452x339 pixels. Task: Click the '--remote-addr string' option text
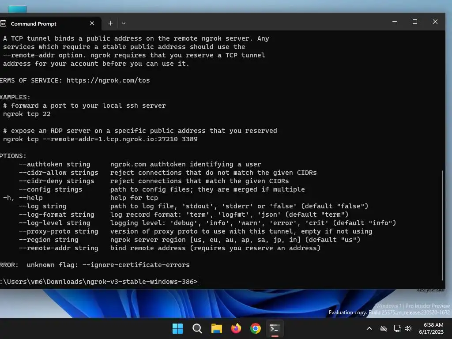[x=59, y=248]
